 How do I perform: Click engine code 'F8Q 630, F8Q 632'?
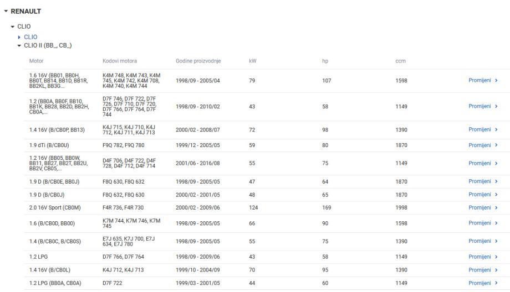click(x=123, y=182)
